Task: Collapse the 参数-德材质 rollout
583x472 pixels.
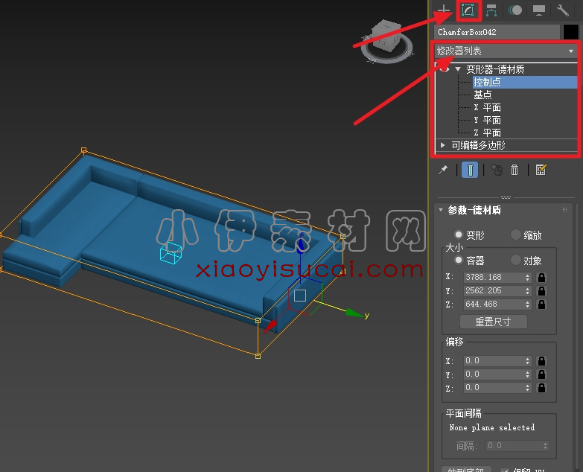Action: point(441,211)
